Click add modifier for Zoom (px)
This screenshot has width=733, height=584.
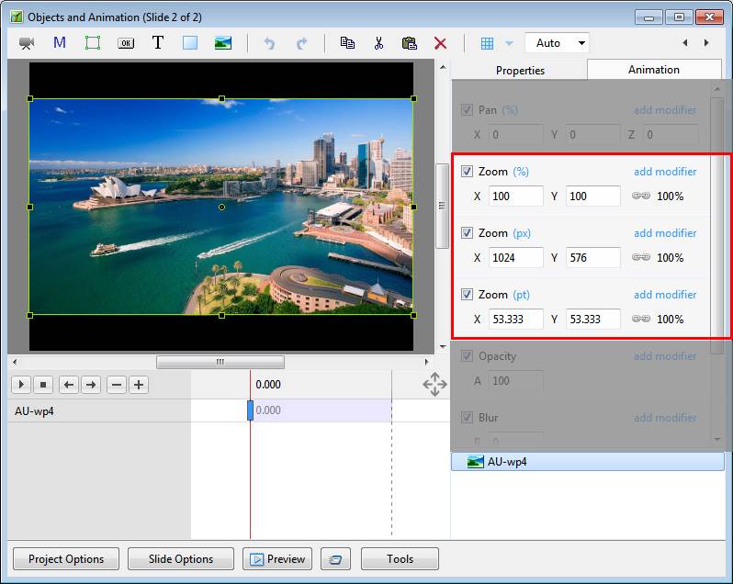(x=665, y=233)
